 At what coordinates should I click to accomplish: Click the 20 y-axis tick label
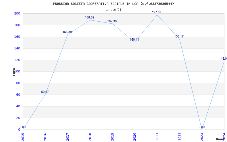point(18,118)
